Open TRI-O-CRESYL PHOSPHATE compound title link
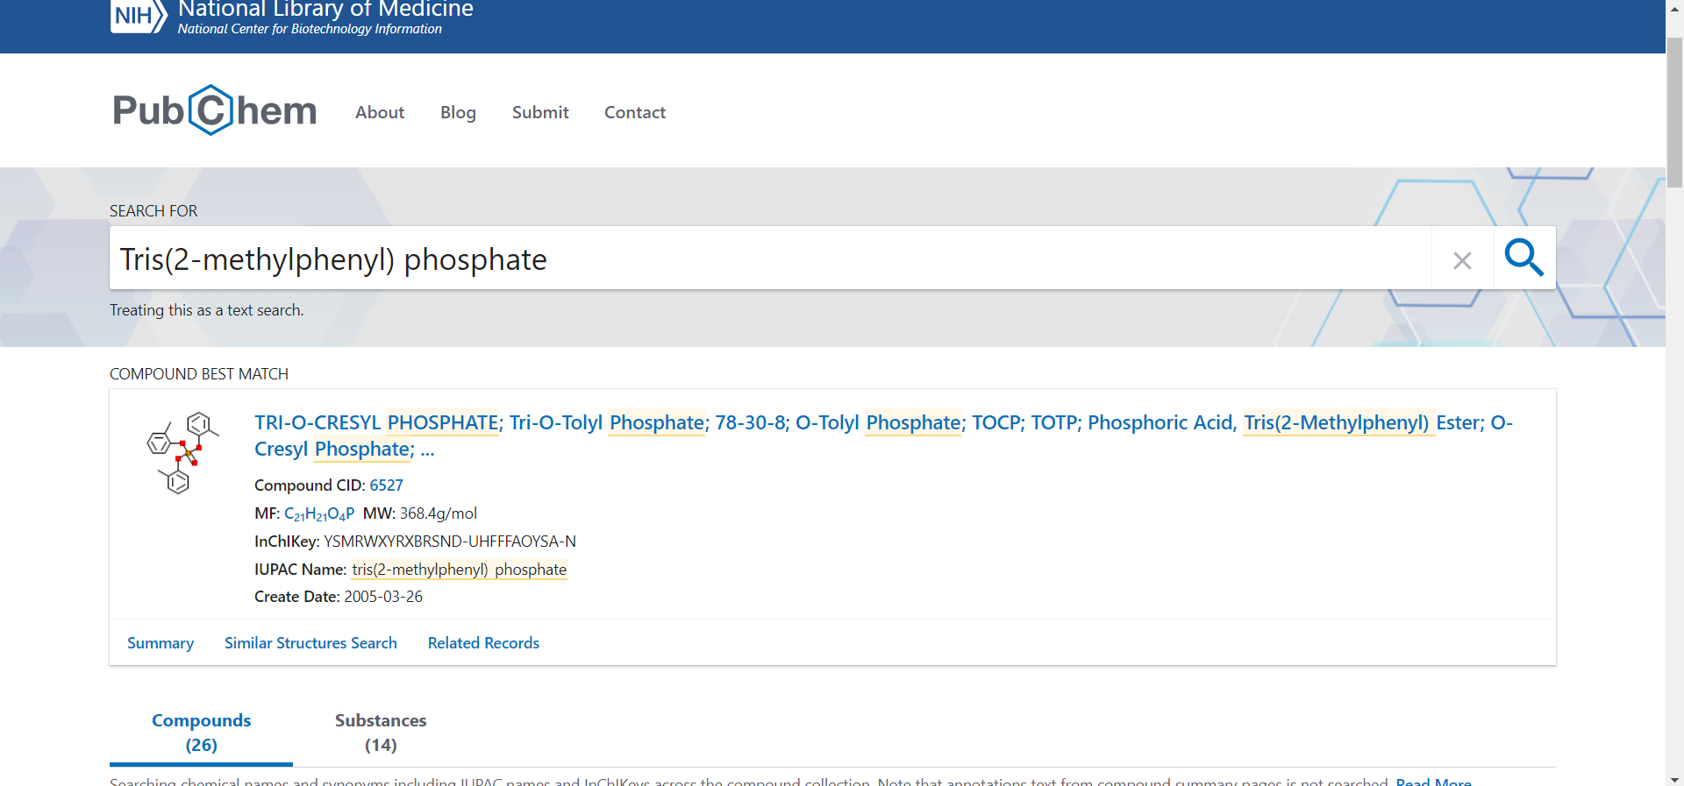1684x786 pixels. (883, 435)
